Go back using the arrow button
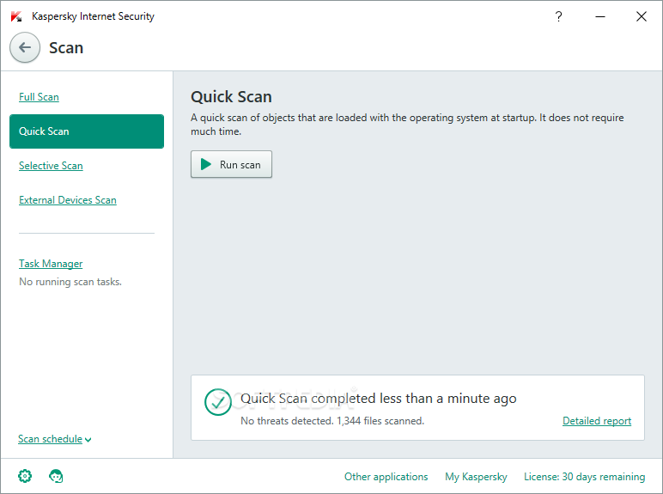The height and width of the screenshot is (494, 663). 25,47
